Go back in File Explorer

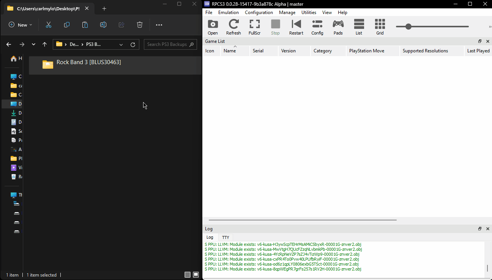tap(9, 44)
